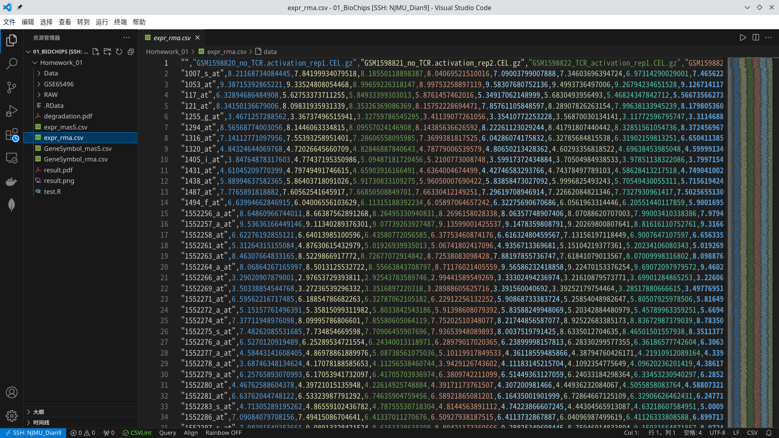Open the 转到 menu
779x438 pixels.
point(84,22)
